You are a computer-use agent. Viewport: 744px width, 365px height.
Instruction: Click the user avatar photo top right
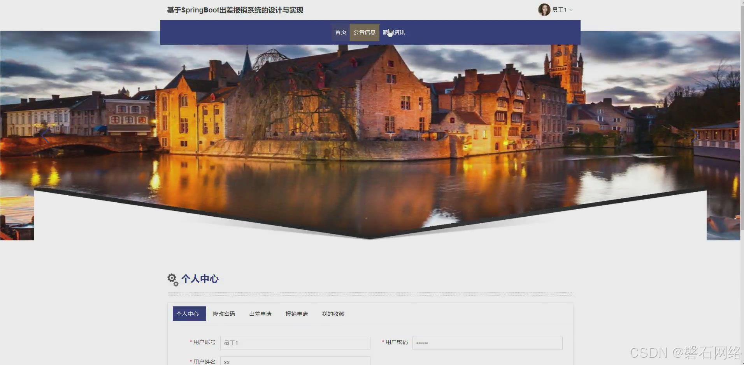pyautogui.click(x=544, y=9)
